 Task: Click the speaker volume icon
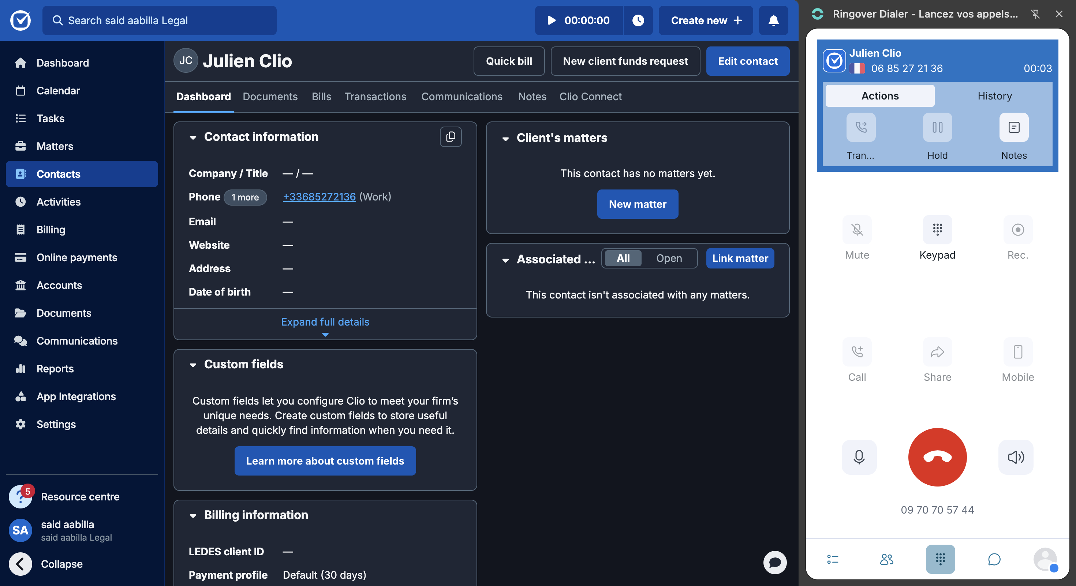1016,457
